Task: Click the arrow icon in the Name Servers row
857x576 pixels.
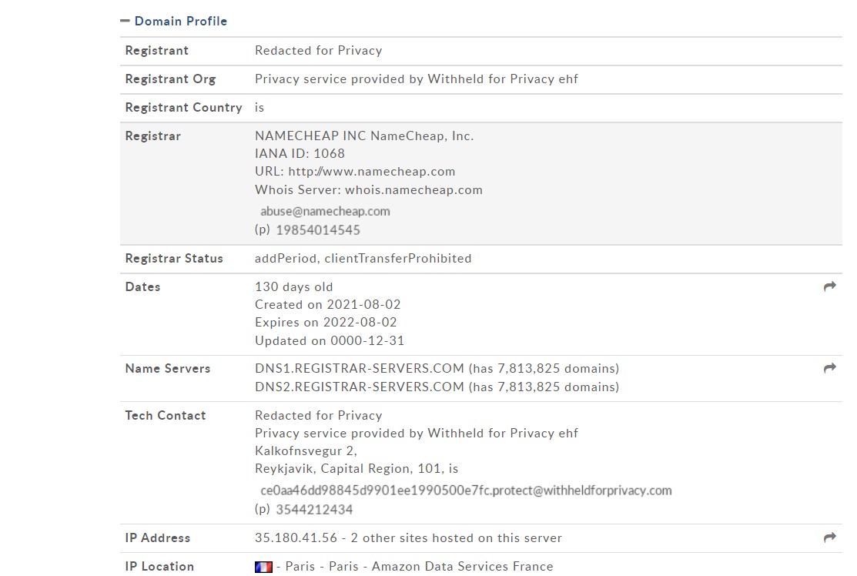Action: [x=829, y=368]
